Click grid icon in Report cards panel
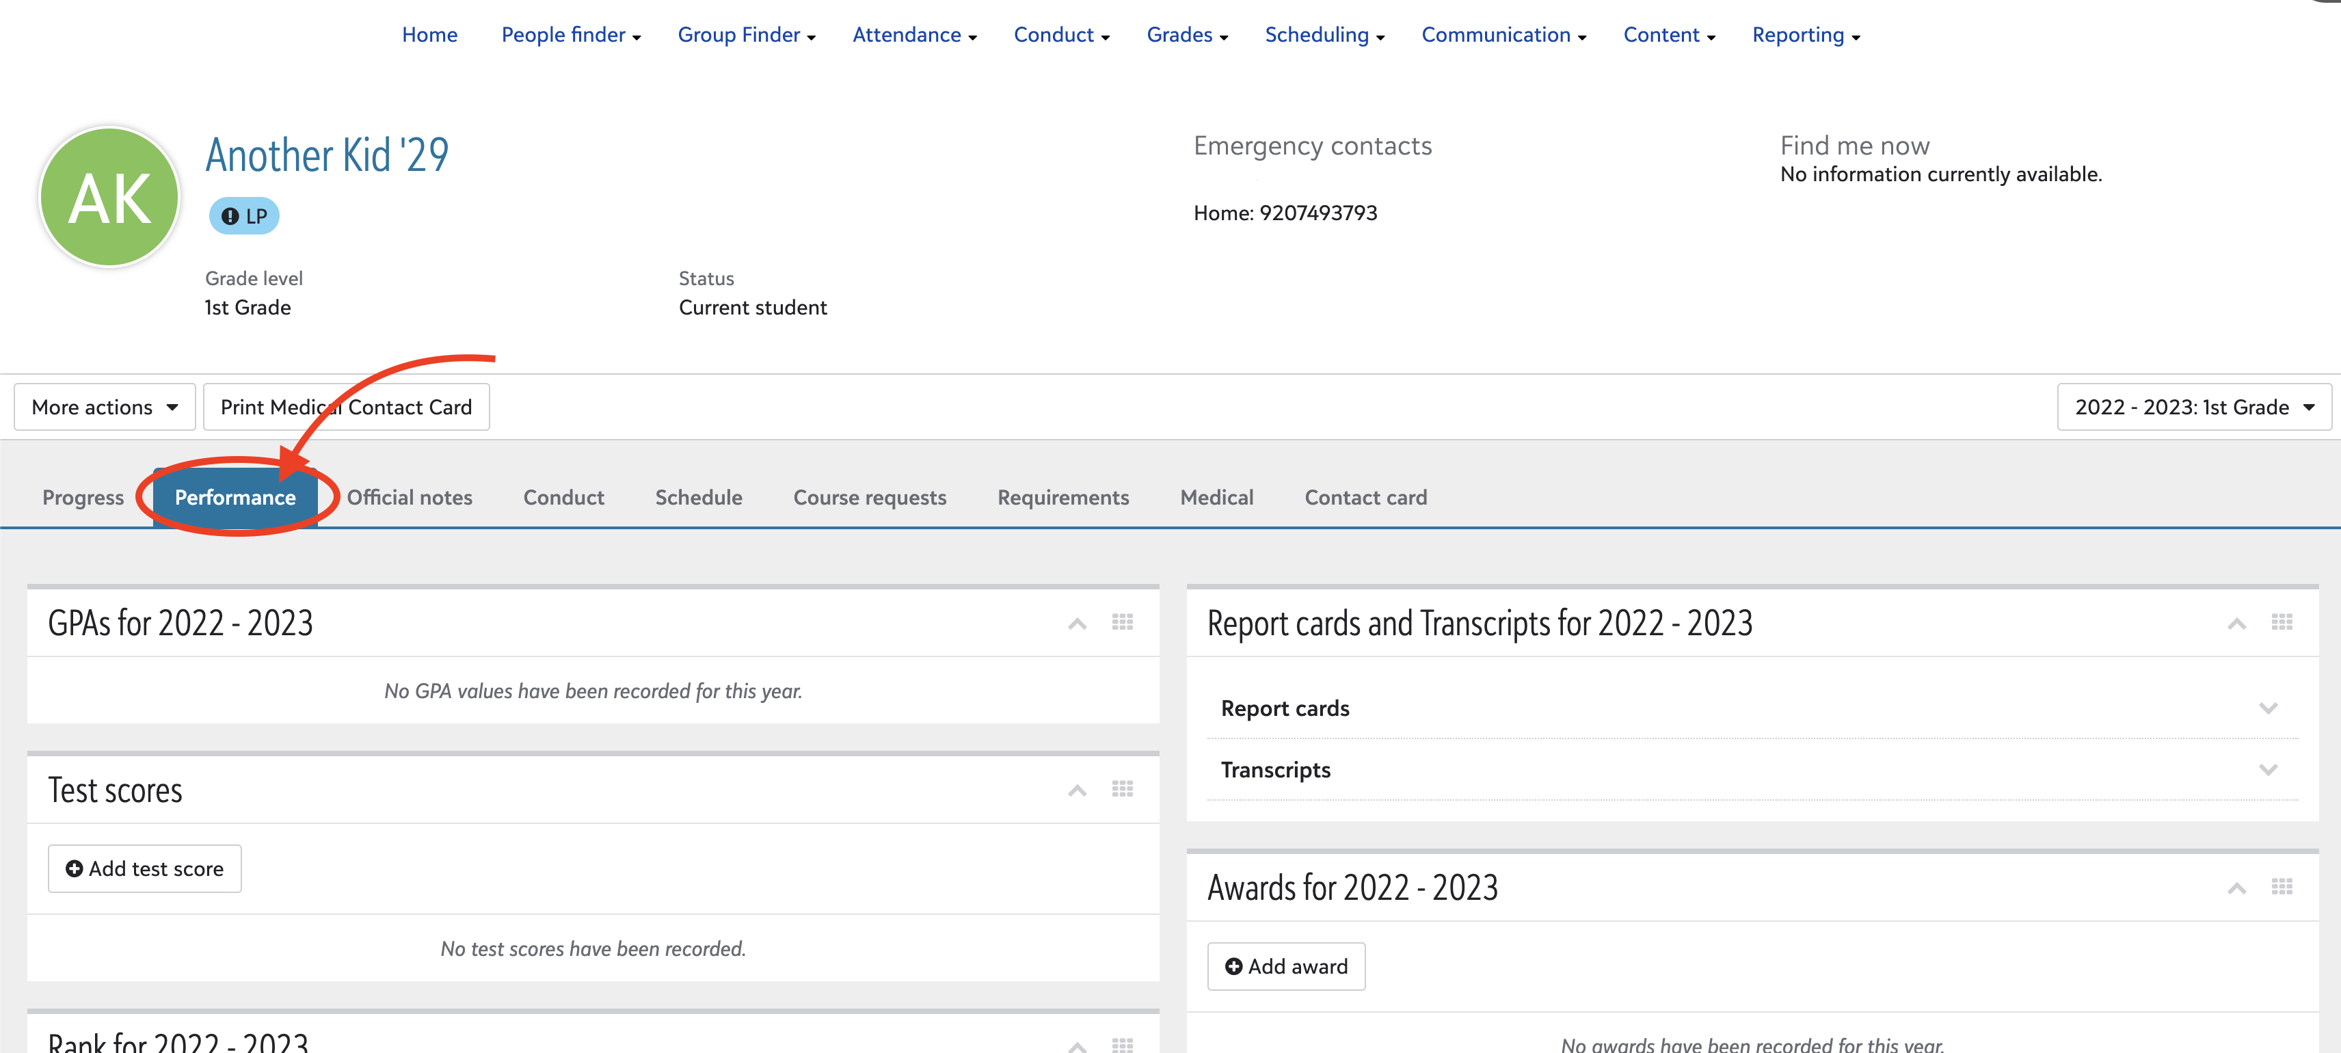 2281,622
